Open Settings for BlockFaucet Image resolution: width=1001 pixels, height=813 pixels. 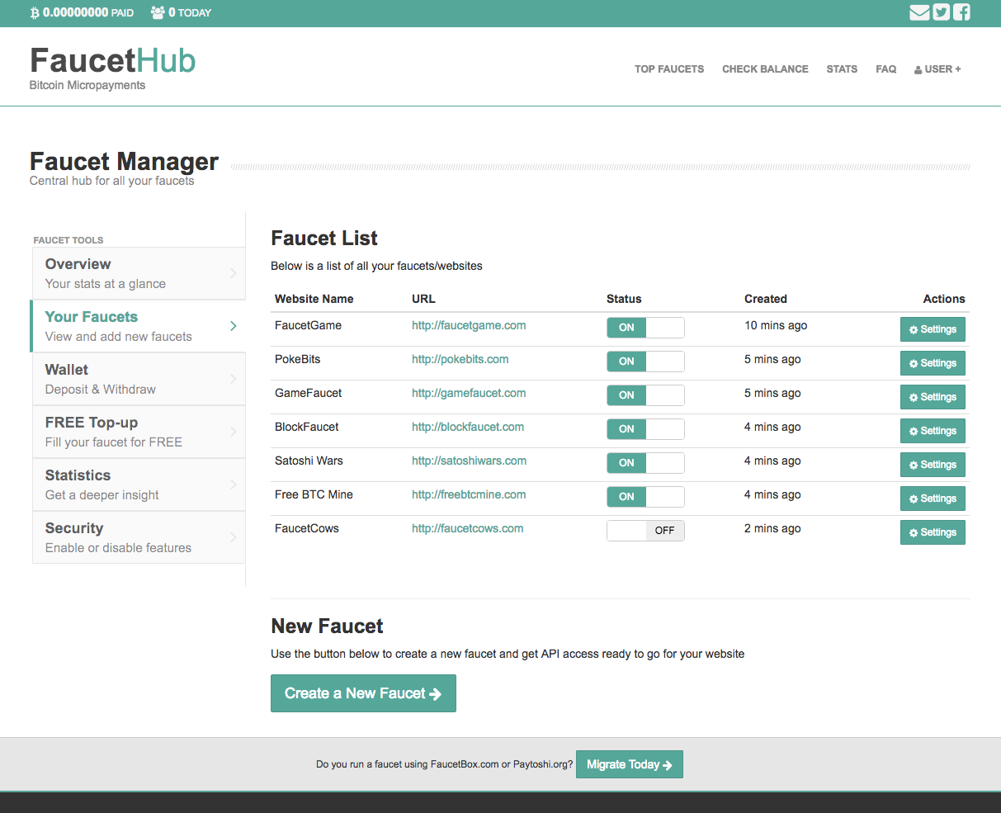click(933, 431)
